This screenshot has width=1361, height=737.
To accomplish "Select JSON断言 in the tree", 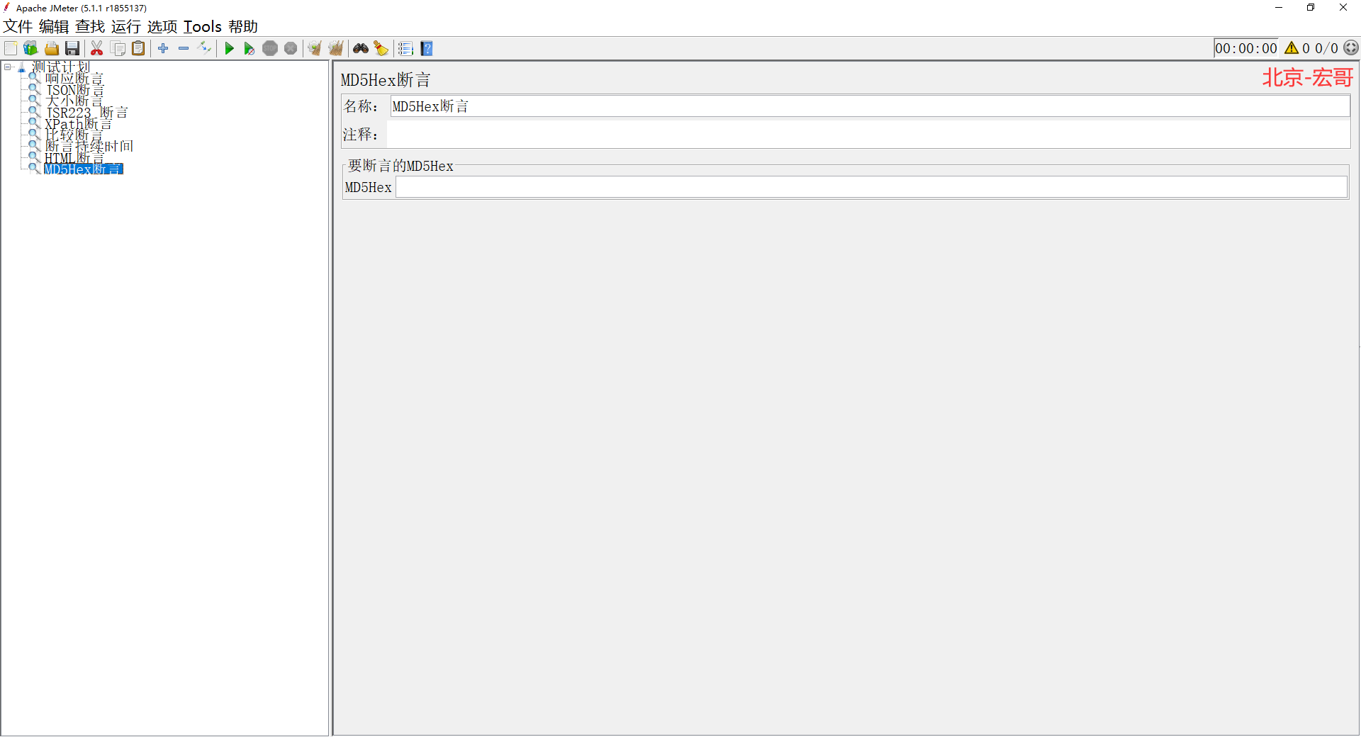I will (x=74, y=90).
